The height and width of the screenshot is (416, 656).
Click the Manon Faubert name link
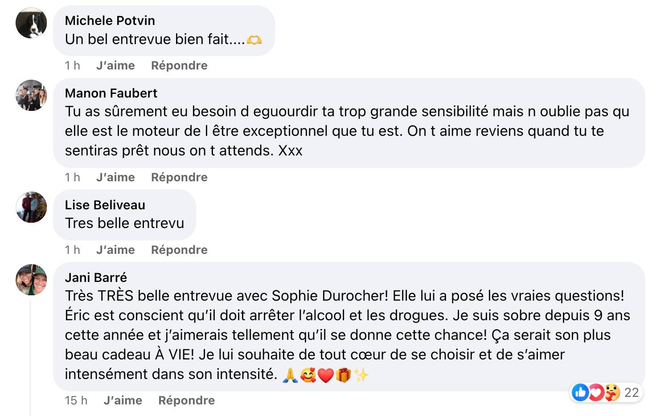111,93
